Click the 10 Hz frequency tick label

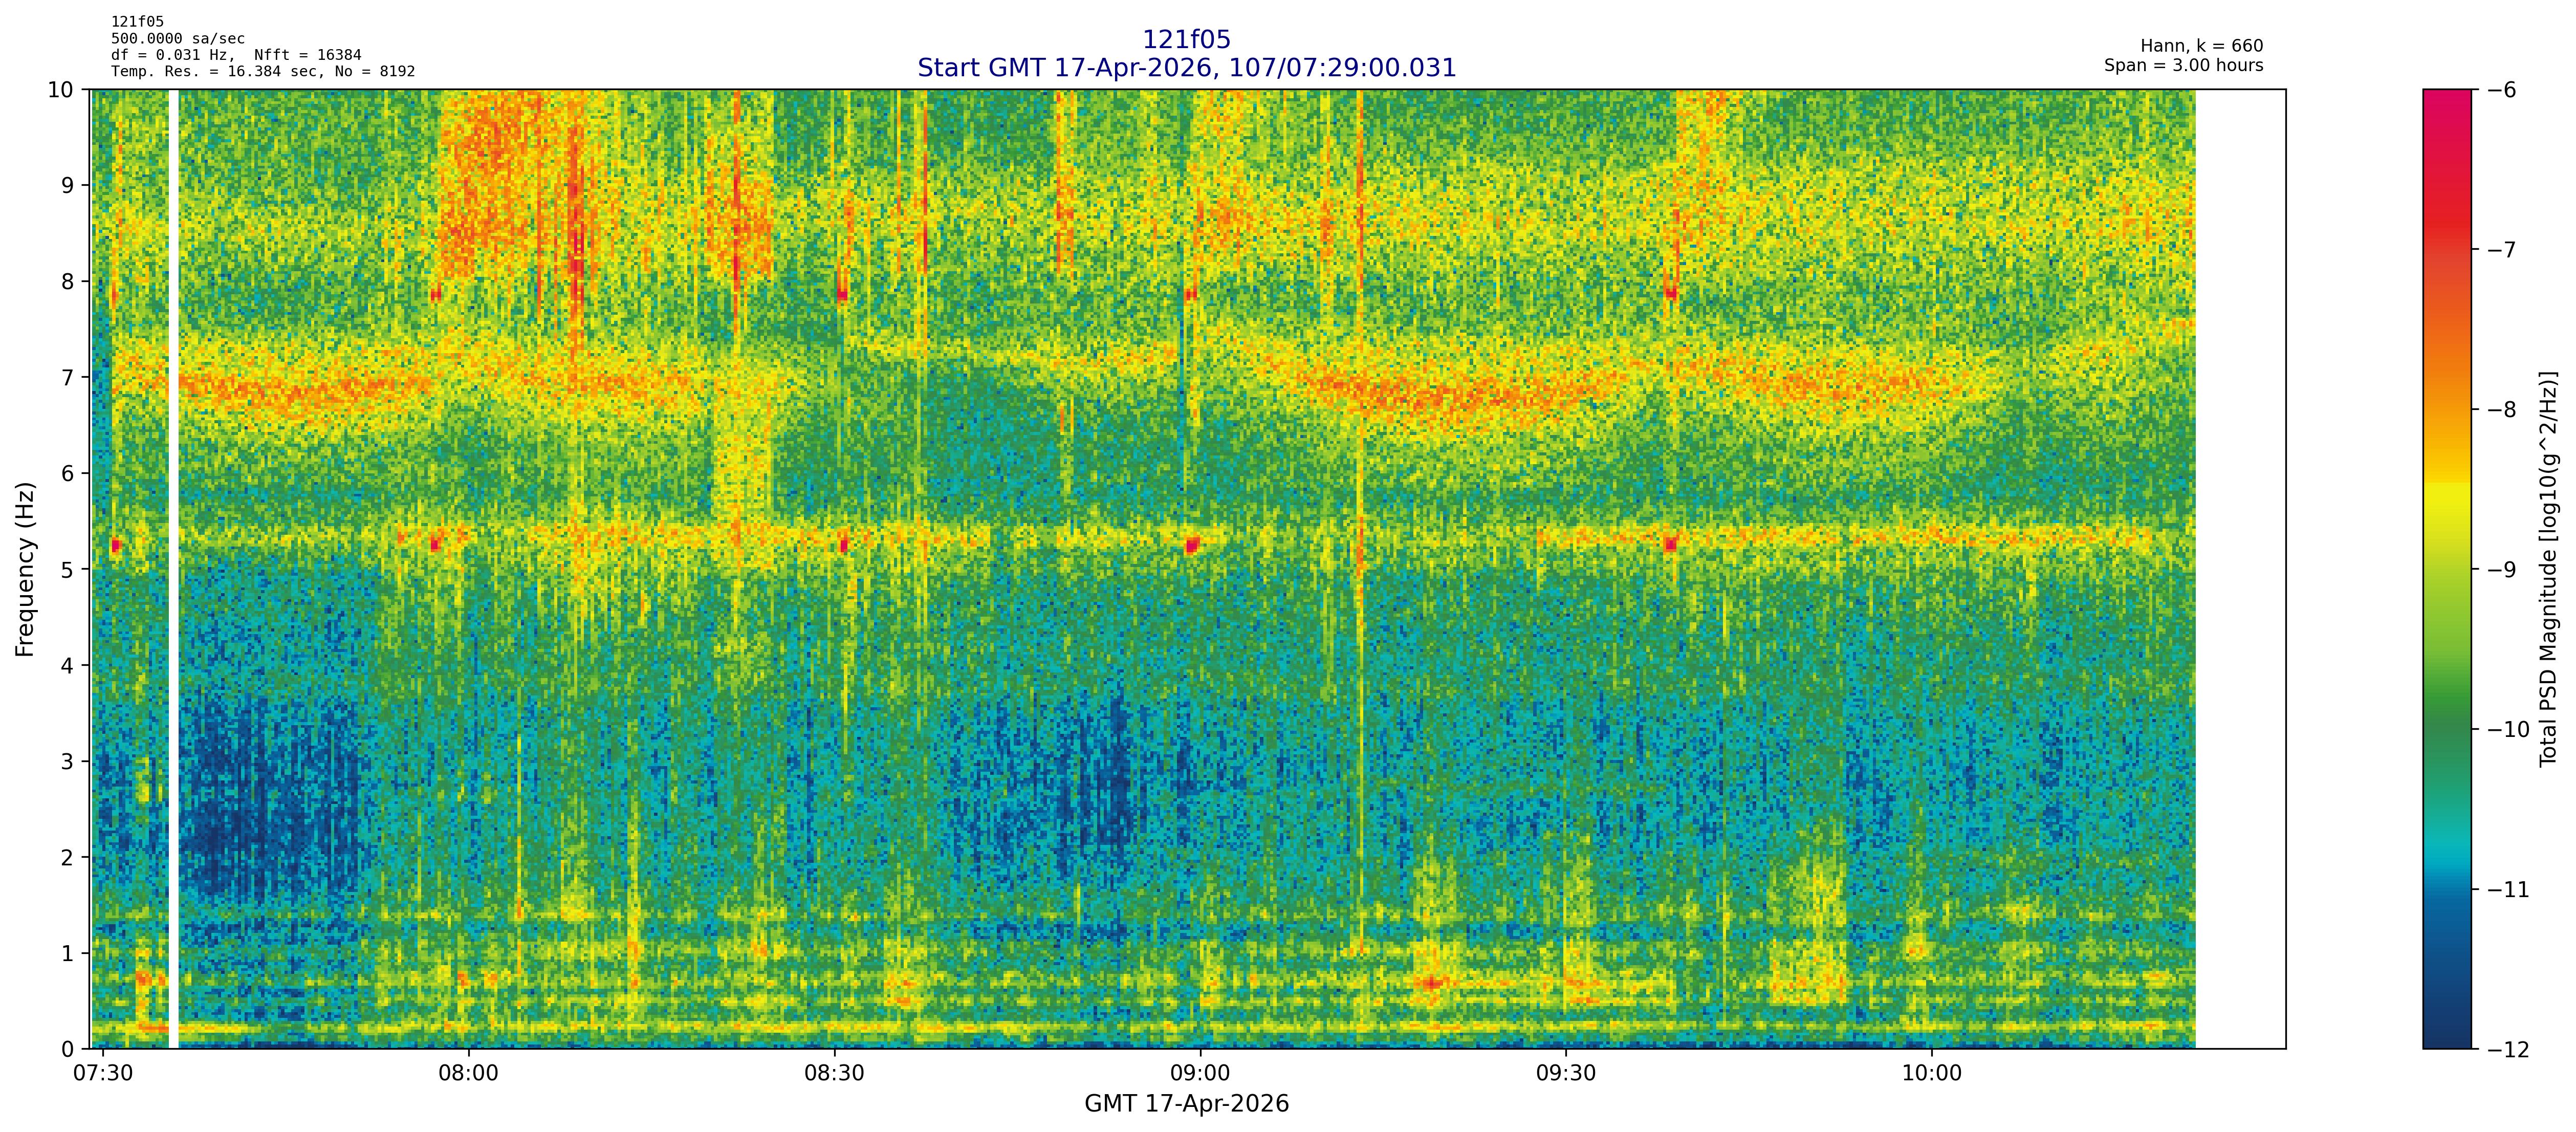pos(60,90)
